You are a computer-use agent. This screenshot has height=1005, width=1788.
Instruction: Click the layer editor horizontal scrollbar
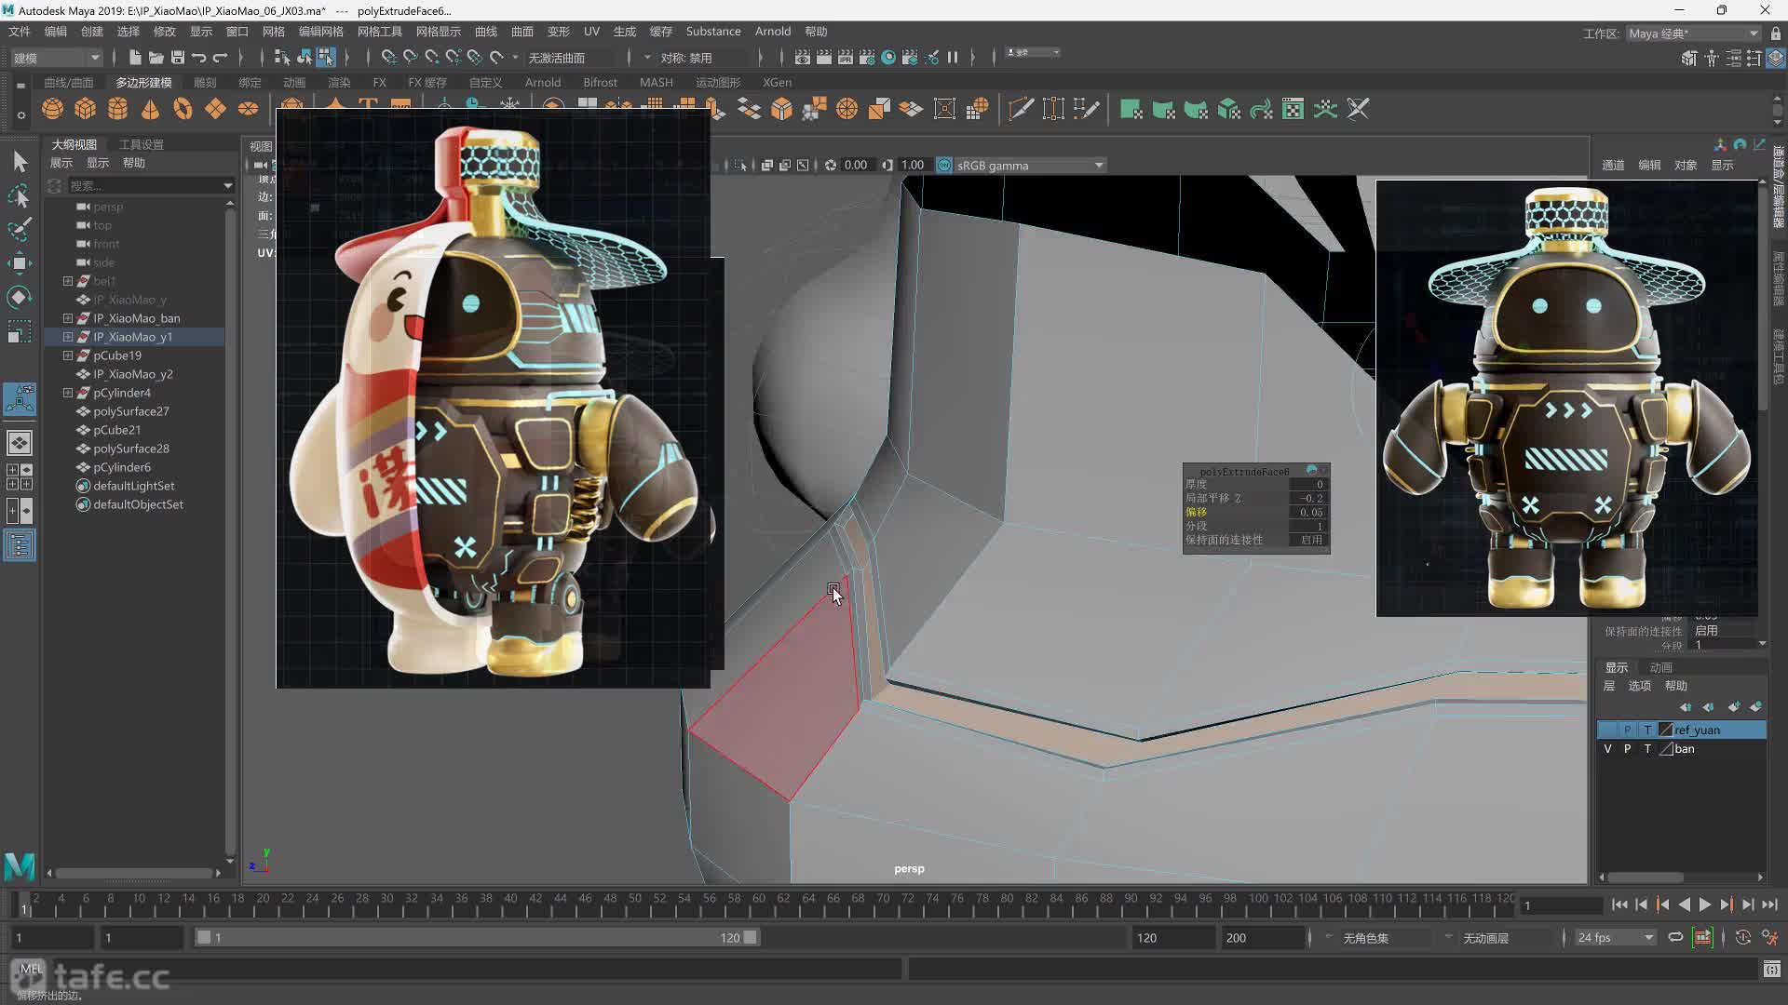click(1645, 877)
